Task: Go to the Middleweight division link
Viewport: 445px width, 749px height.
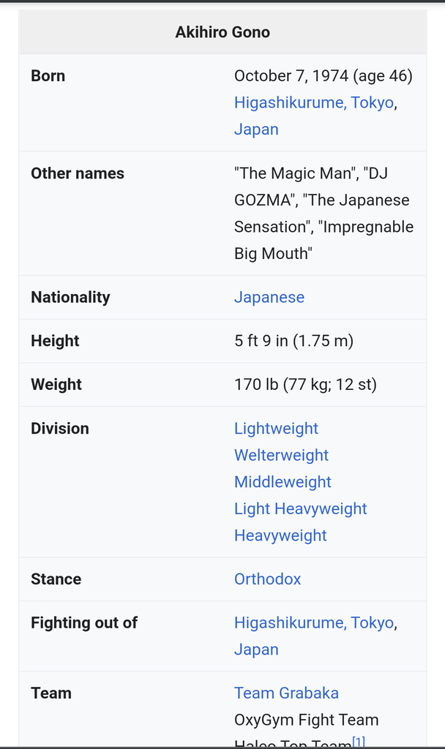Action: (283, 482)
